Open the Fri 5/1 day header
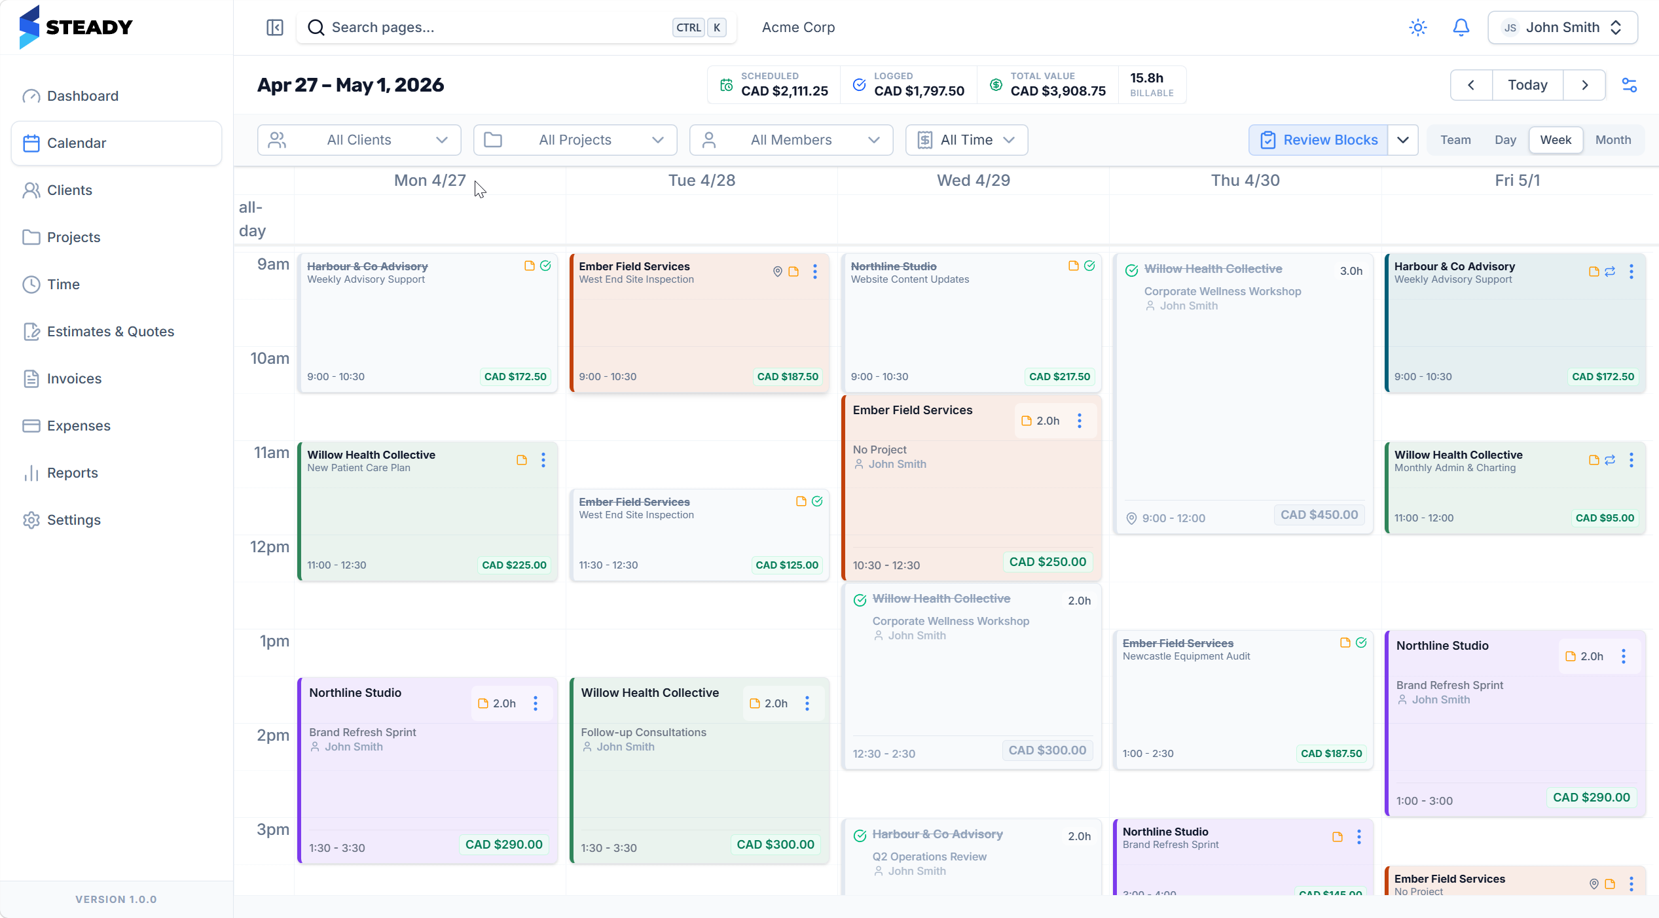 (1518, 181)
